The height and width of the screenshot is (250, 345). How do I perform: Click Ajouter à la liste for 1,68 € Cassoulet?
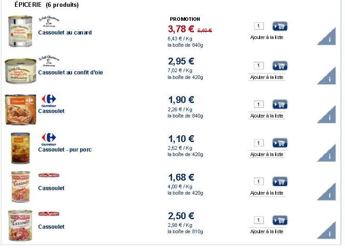(x=267, y=193)
